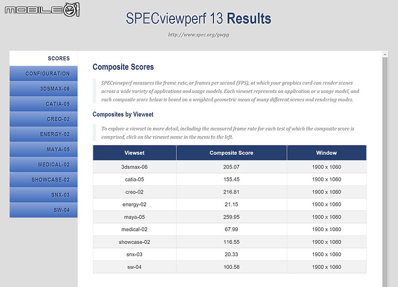Select the energy-02 table cell
398x287 pixels.
134,205
